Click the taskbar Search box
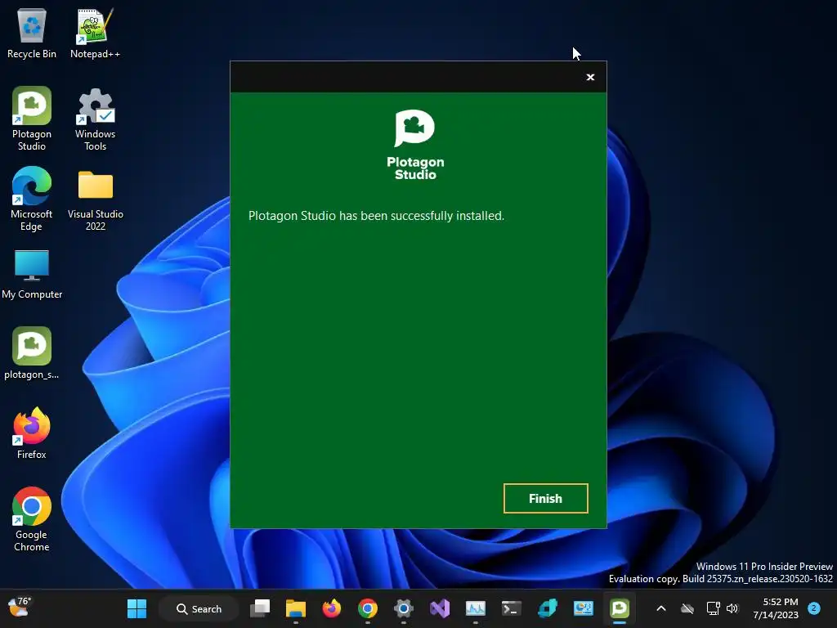 [199, 608]
